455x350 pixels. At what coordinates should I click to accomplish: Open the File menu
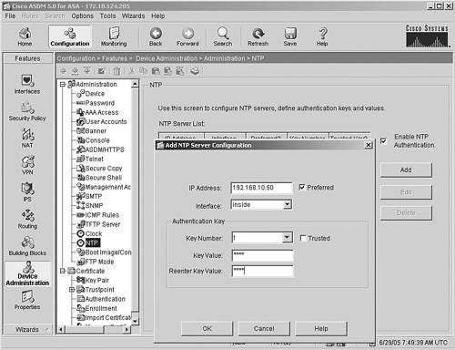click(x=10, y=15)
